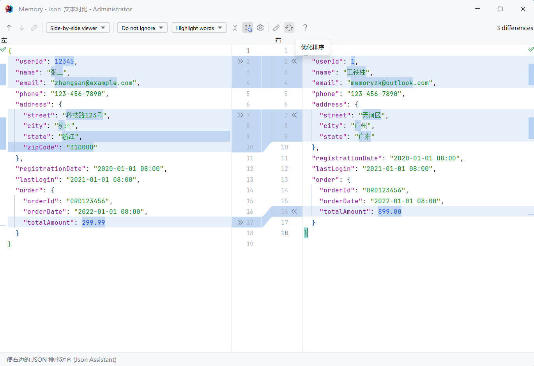Open Do not ignore dropdown
This screenshot has height=366, width=534.
click(142, 28)
